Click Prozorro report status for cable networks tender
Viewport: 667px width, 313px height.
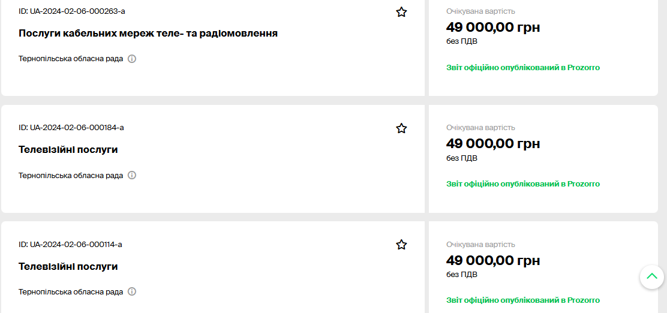[522, 68]
